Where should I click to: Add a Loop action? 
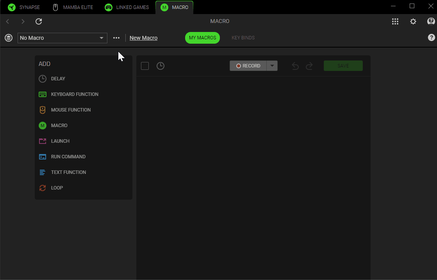tap(57, 188)
